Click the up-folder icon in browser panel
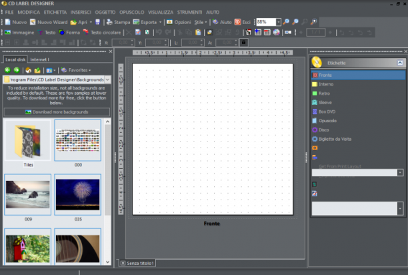The image size is (408, 275). [x=37, y=70]
